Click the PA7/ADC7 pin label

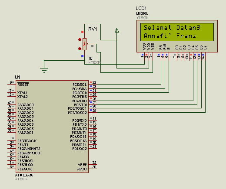pyautogui.click(x=25, y=133)
